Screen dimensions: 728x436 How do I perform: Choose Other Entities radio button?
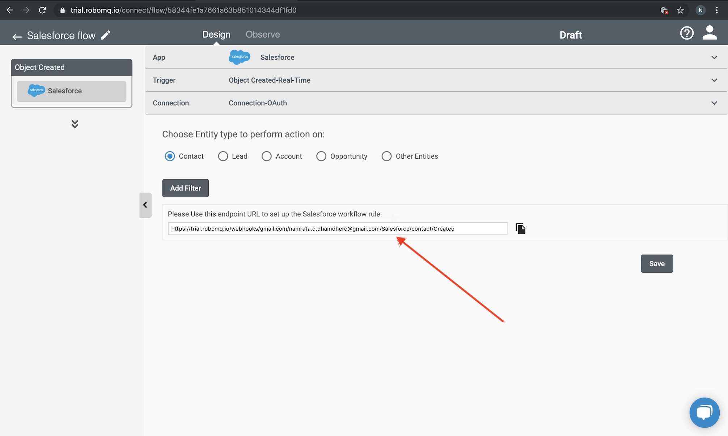pyautogui.click(x=386, y=156)
